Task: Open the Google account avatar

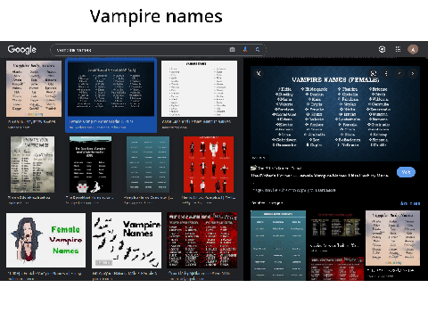Action: [x=413, y=49]
